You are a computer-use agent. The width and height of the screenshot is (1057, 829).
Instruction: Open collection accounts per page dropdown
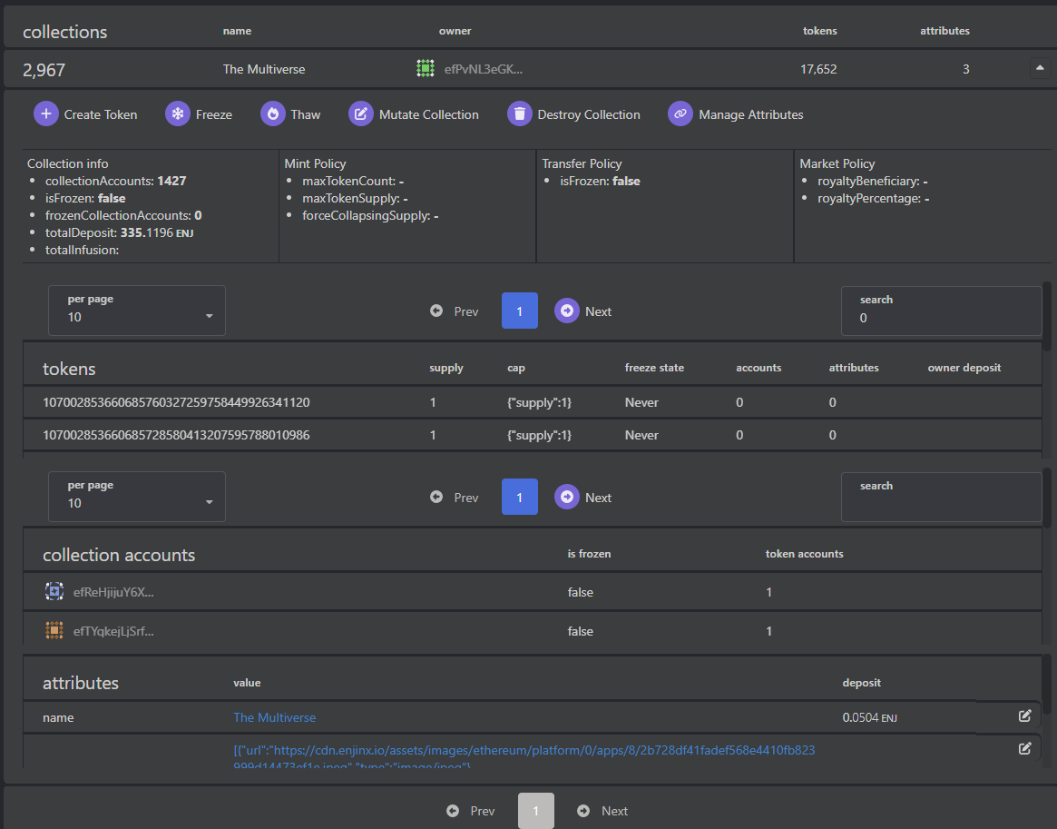point(137,497)
